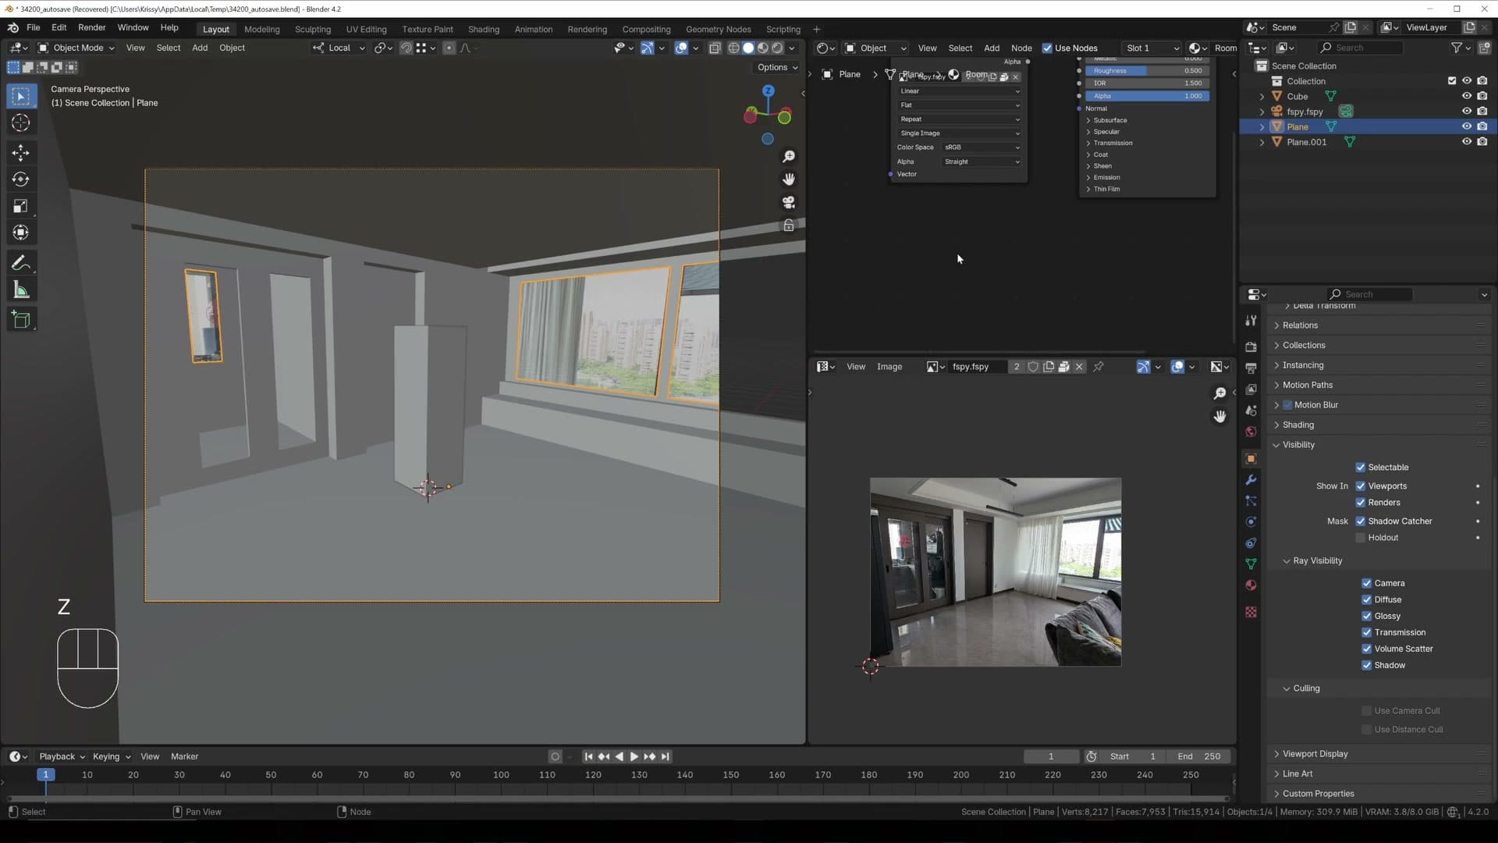Activate the Transform tool

tap(21, 233)
